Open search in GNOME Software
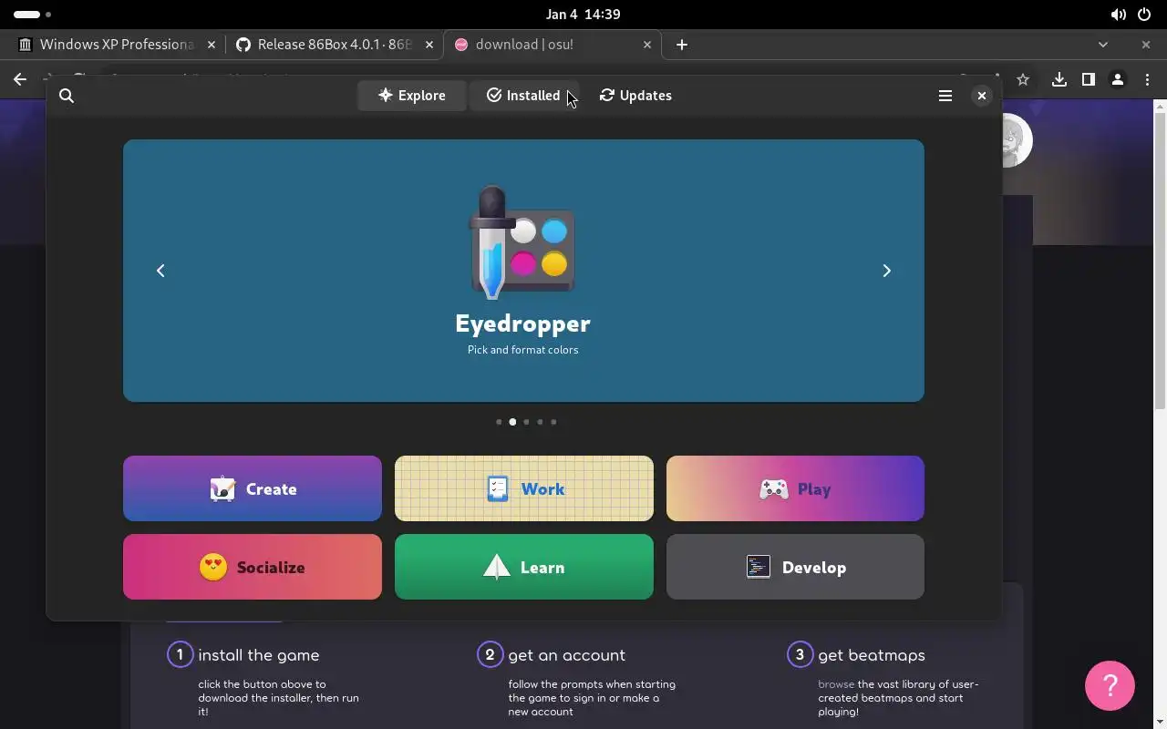1167x729 pixels. point(67,96)
